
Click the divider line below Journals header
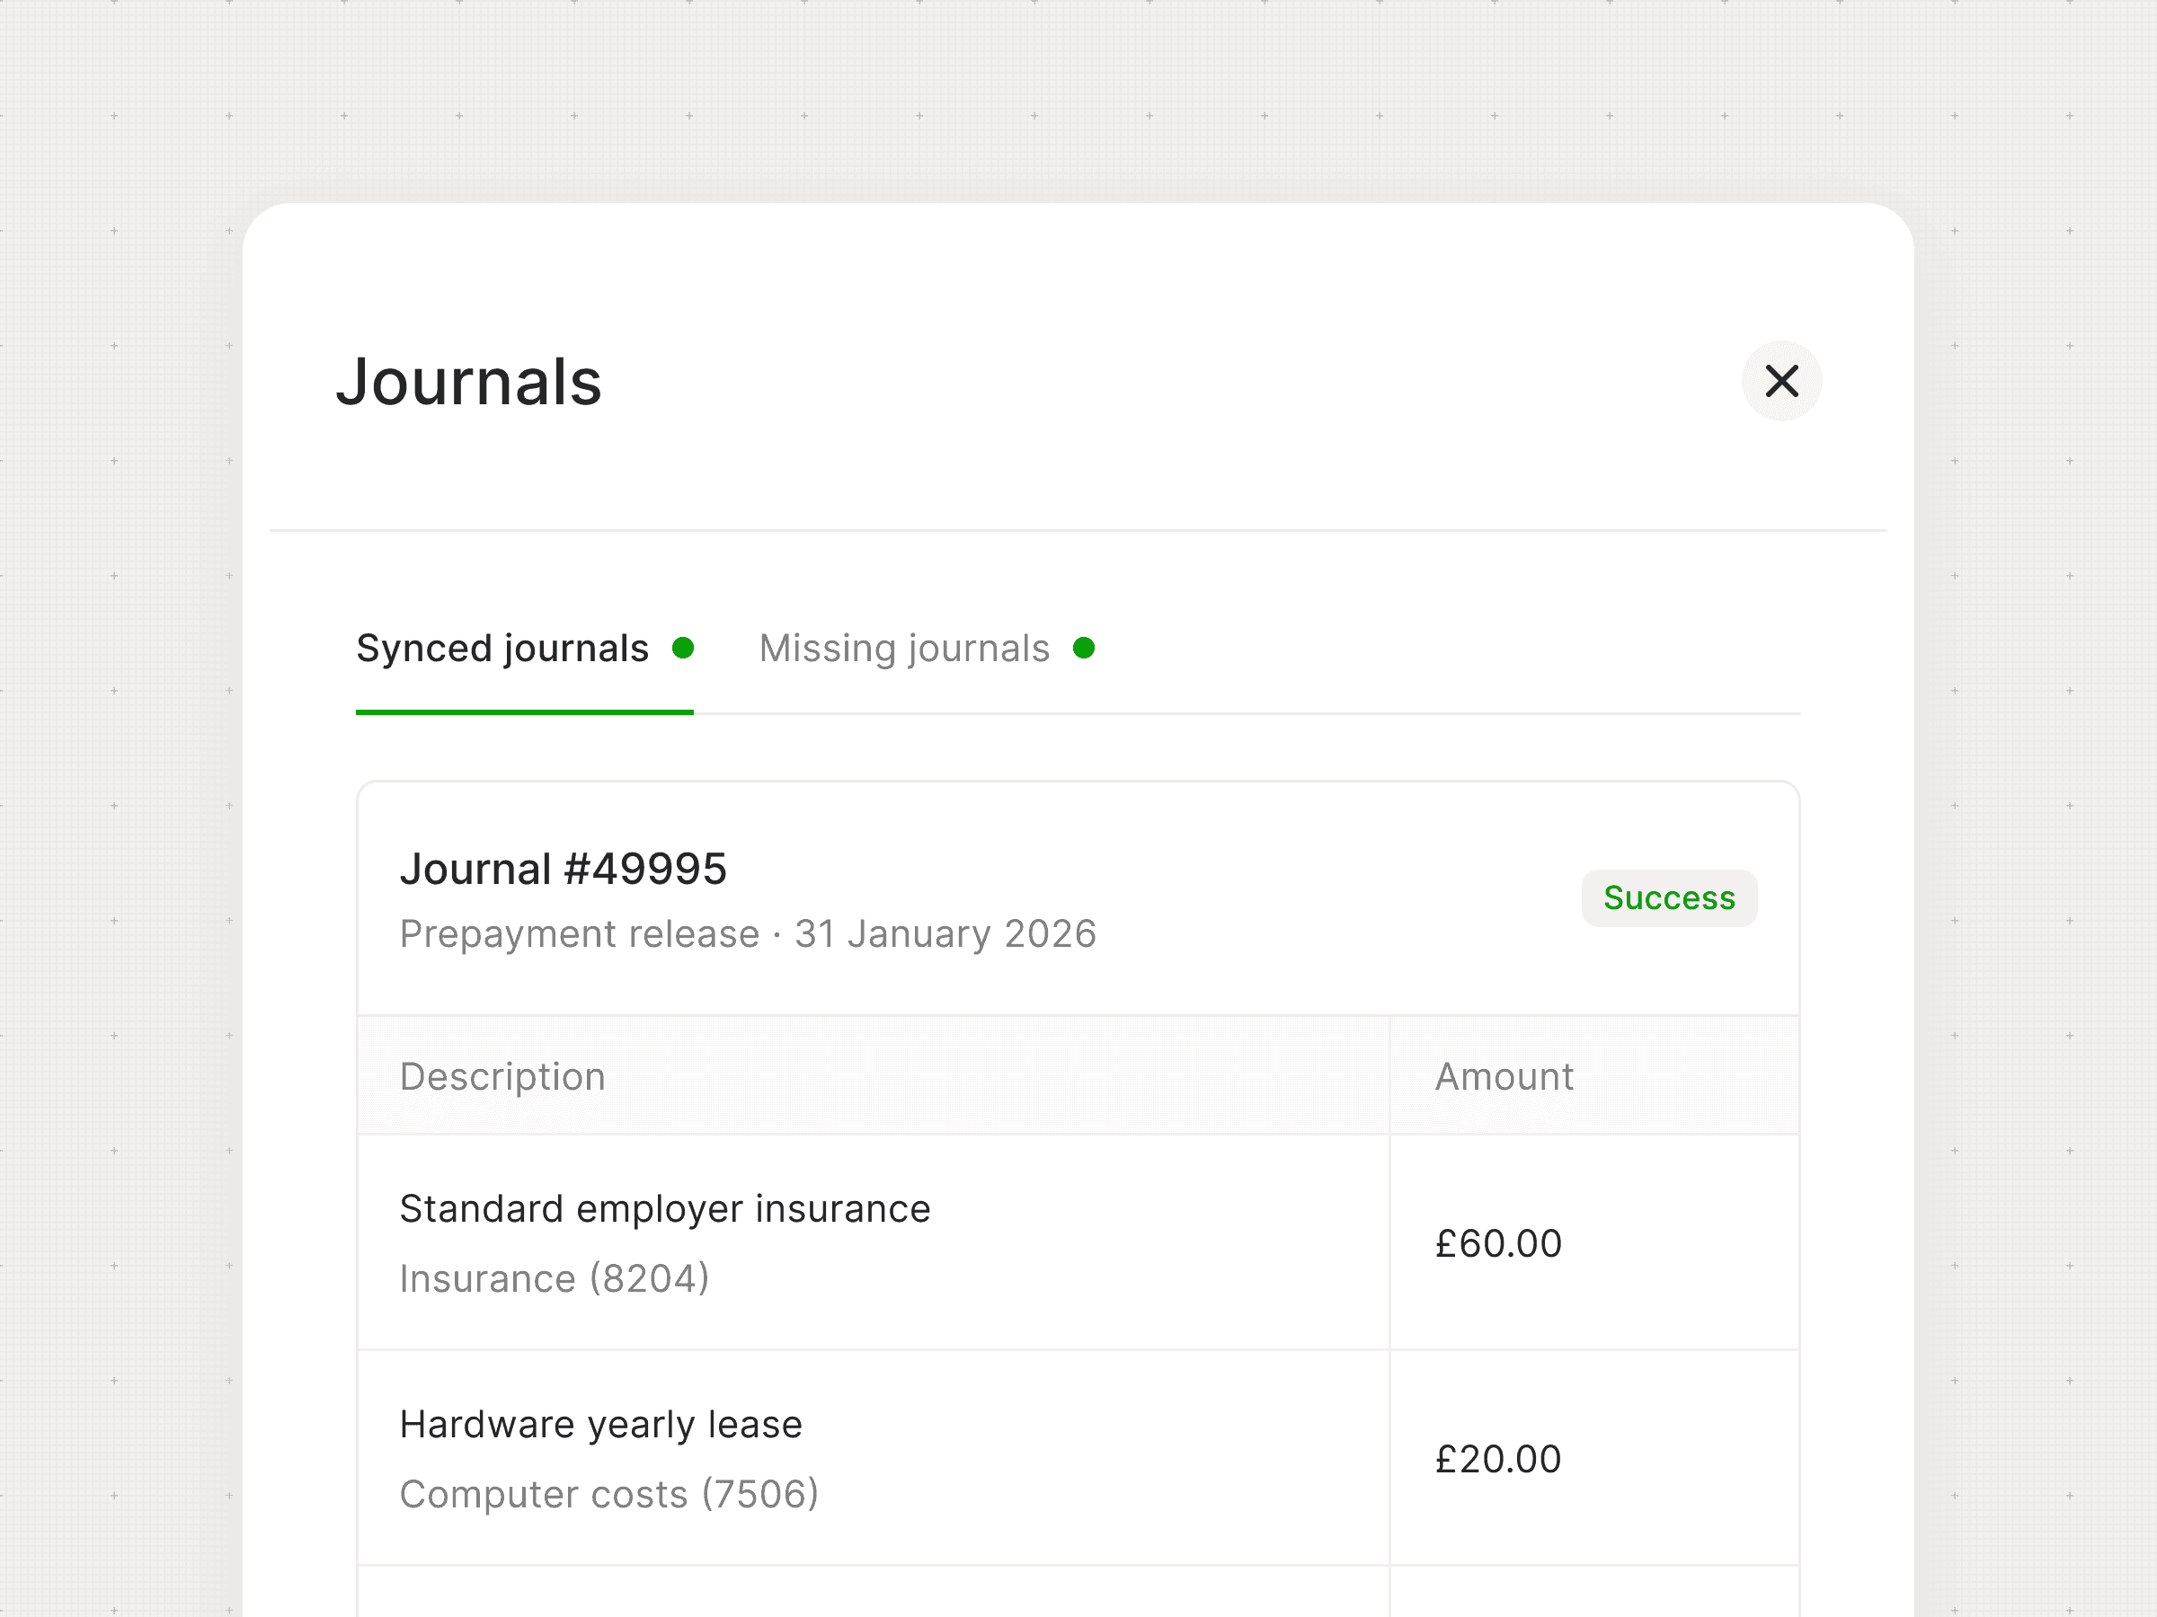point(1078,530)
